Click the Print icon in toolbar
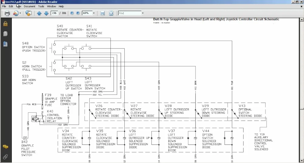This screenshot has width=304, height=163. tap(7, 13)
